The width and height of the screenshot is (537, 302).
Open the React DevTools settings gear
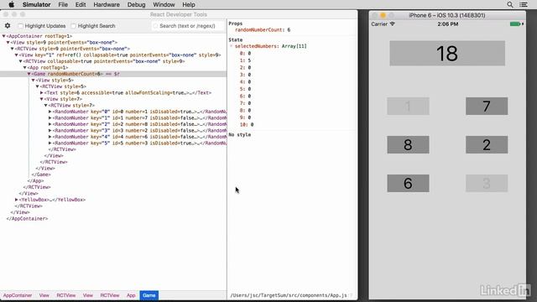click(x=8, y=26)
